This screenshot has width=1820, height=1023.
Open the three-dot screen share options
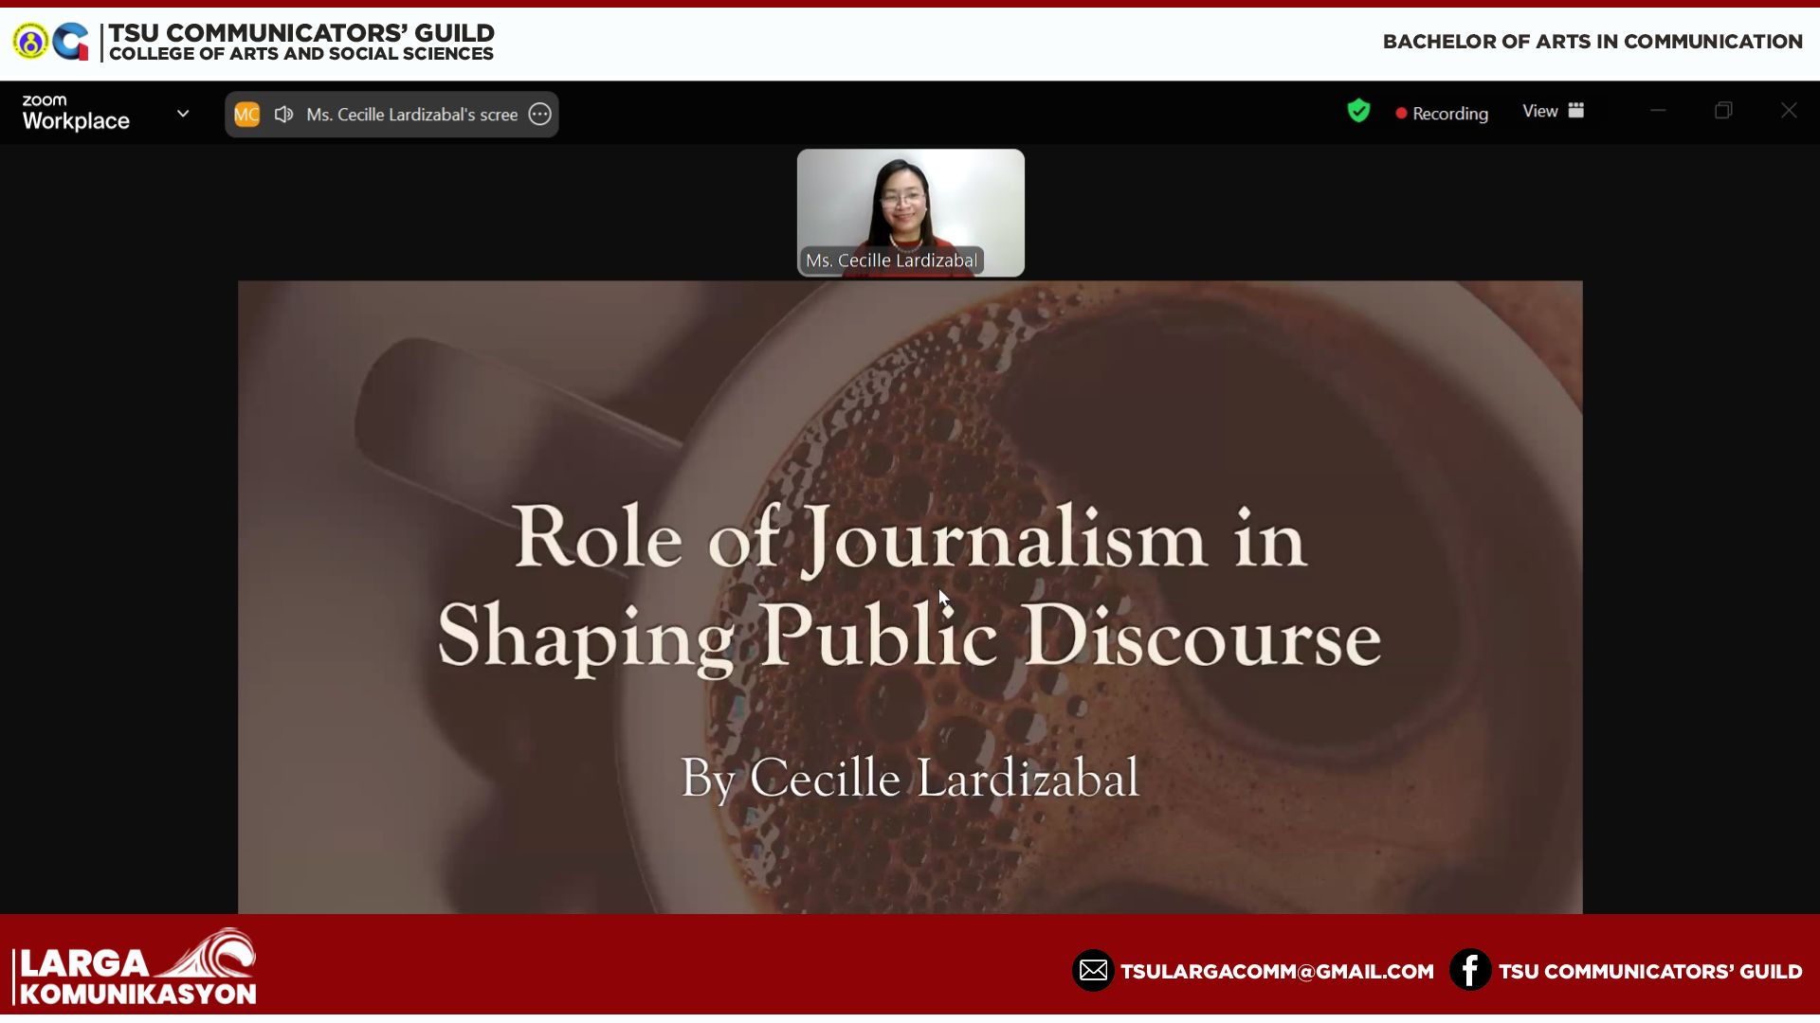click(x=539, y=115)
